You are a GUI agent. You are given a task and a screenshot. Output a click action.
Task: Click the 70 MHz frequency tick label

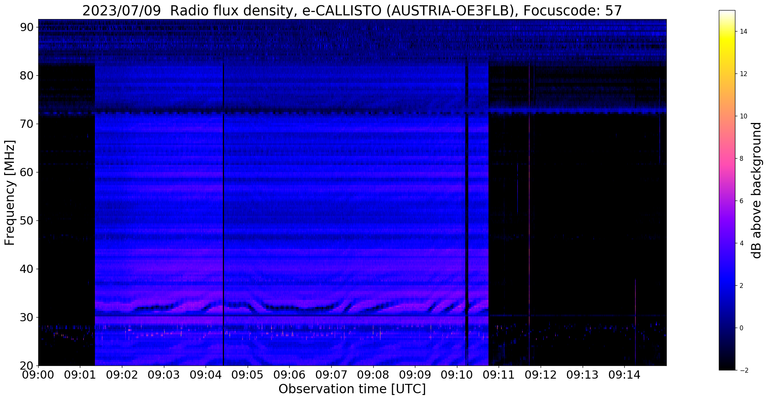[27, 124]
